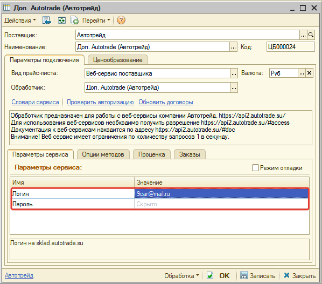
Task: Switch to the Ценообразование tab
Action: click(118, 60)
